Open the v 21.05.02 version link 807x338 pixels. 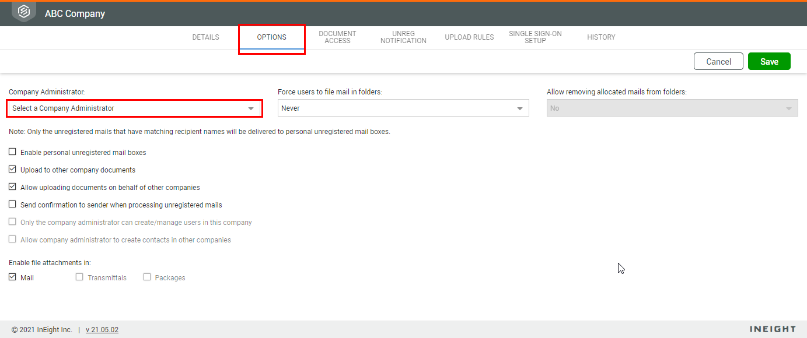click(x=102, y=330)
